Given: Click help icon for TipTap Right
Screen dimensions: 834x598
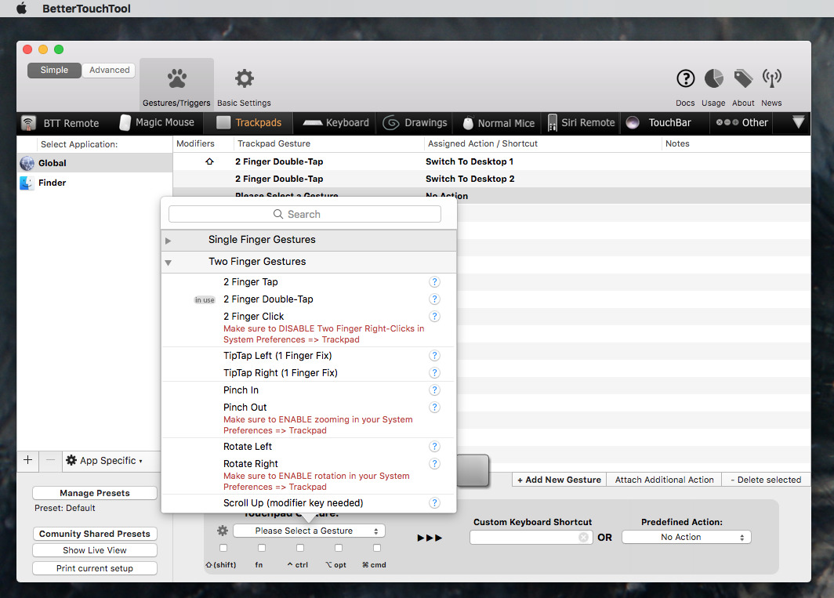Looking at the screenshot, I should 434,373.
